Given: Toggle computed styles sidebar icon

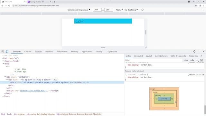Looking at the screenshot, I should [x=201, y=60].
